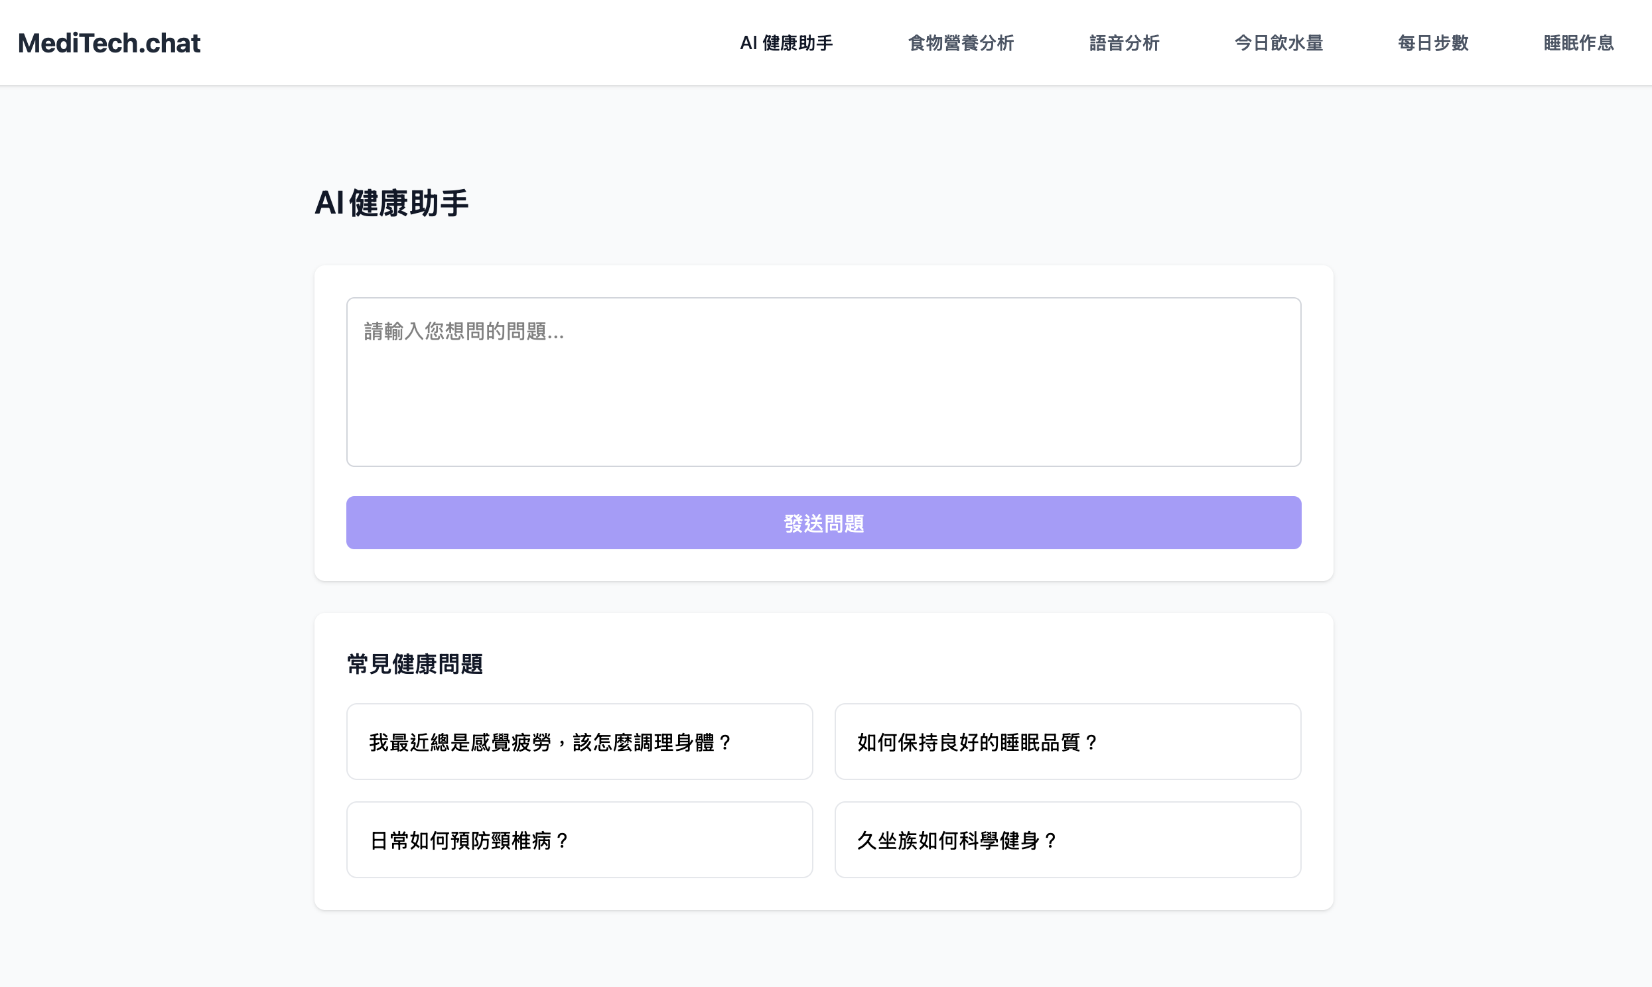Image resolution: width=1652 pixels, height=987 pixels.
Task: Click the 常見健康問題 section title
Action: point(415,664)
